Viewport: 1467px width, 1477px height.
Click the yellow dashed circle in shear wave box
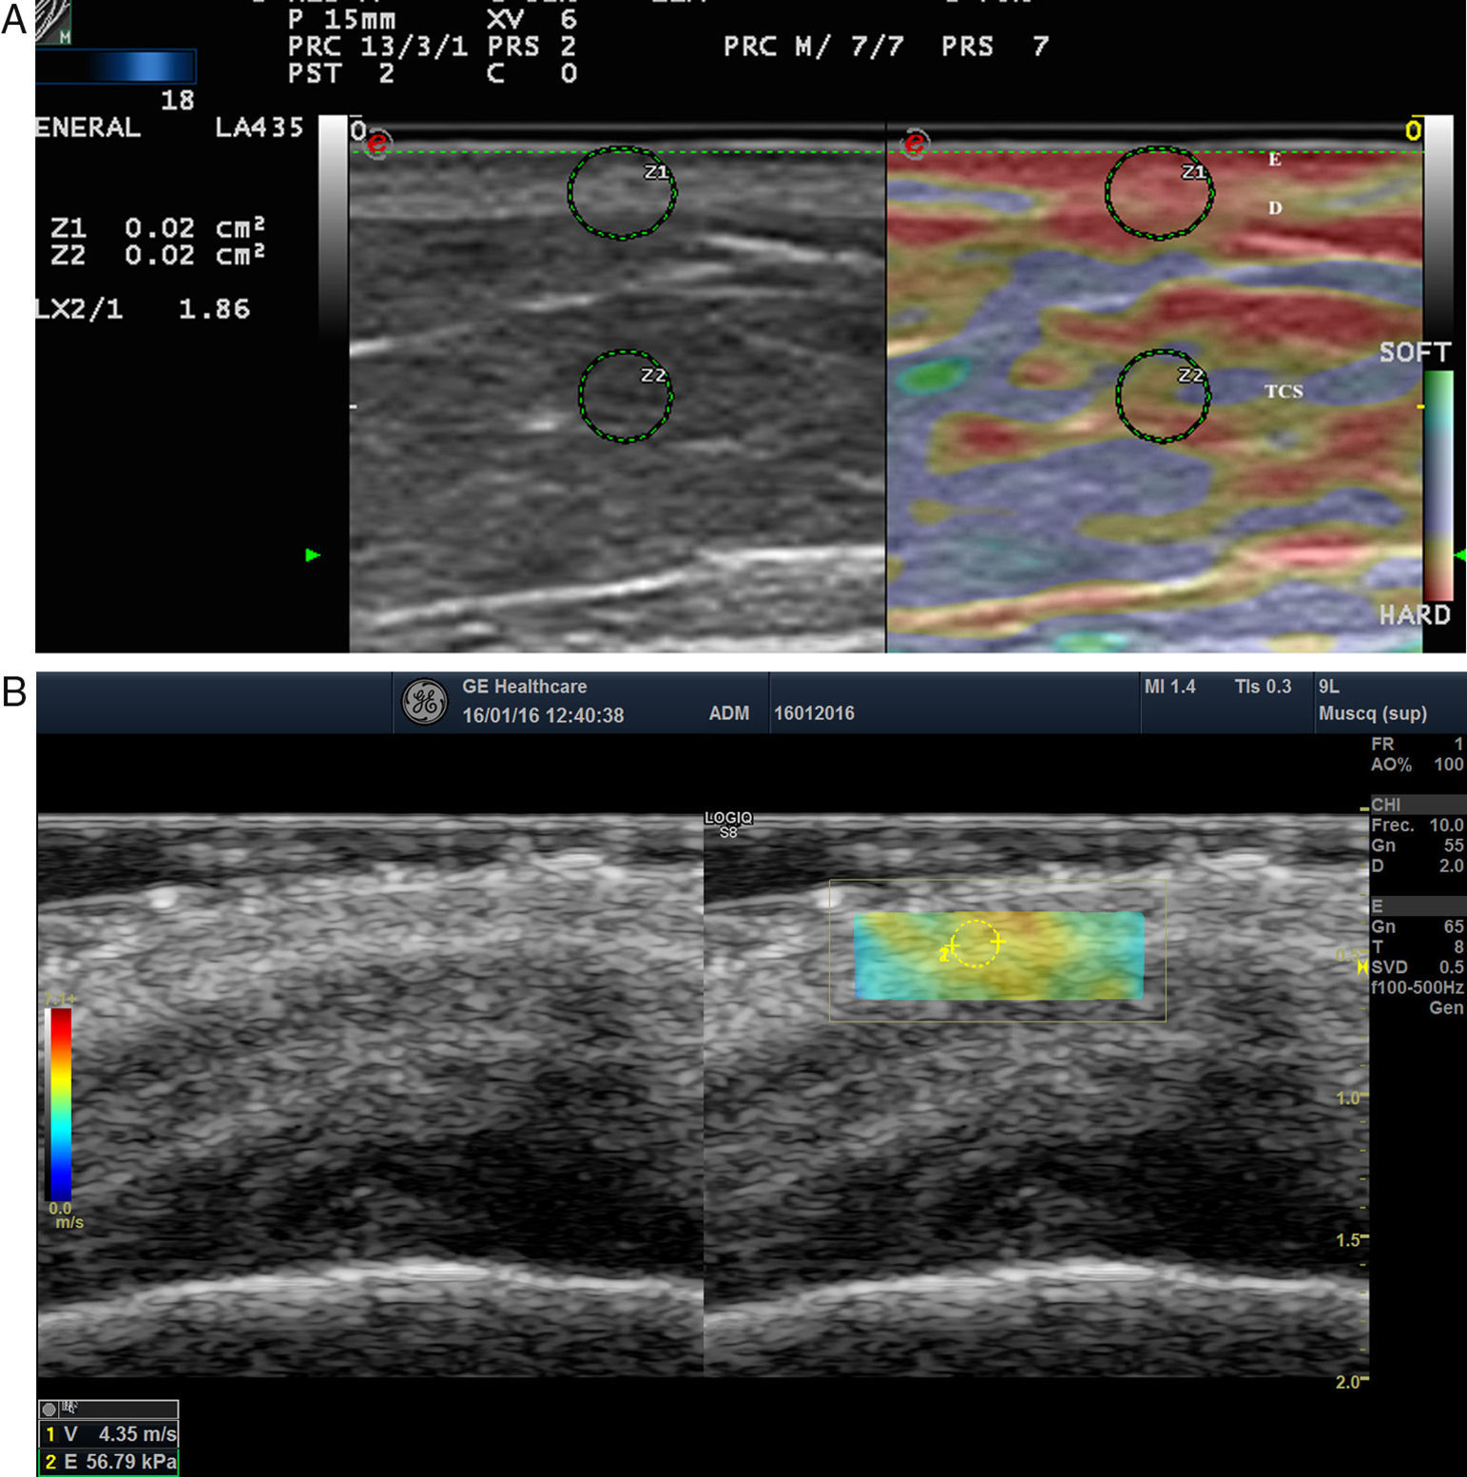click(x=975, y=943)
